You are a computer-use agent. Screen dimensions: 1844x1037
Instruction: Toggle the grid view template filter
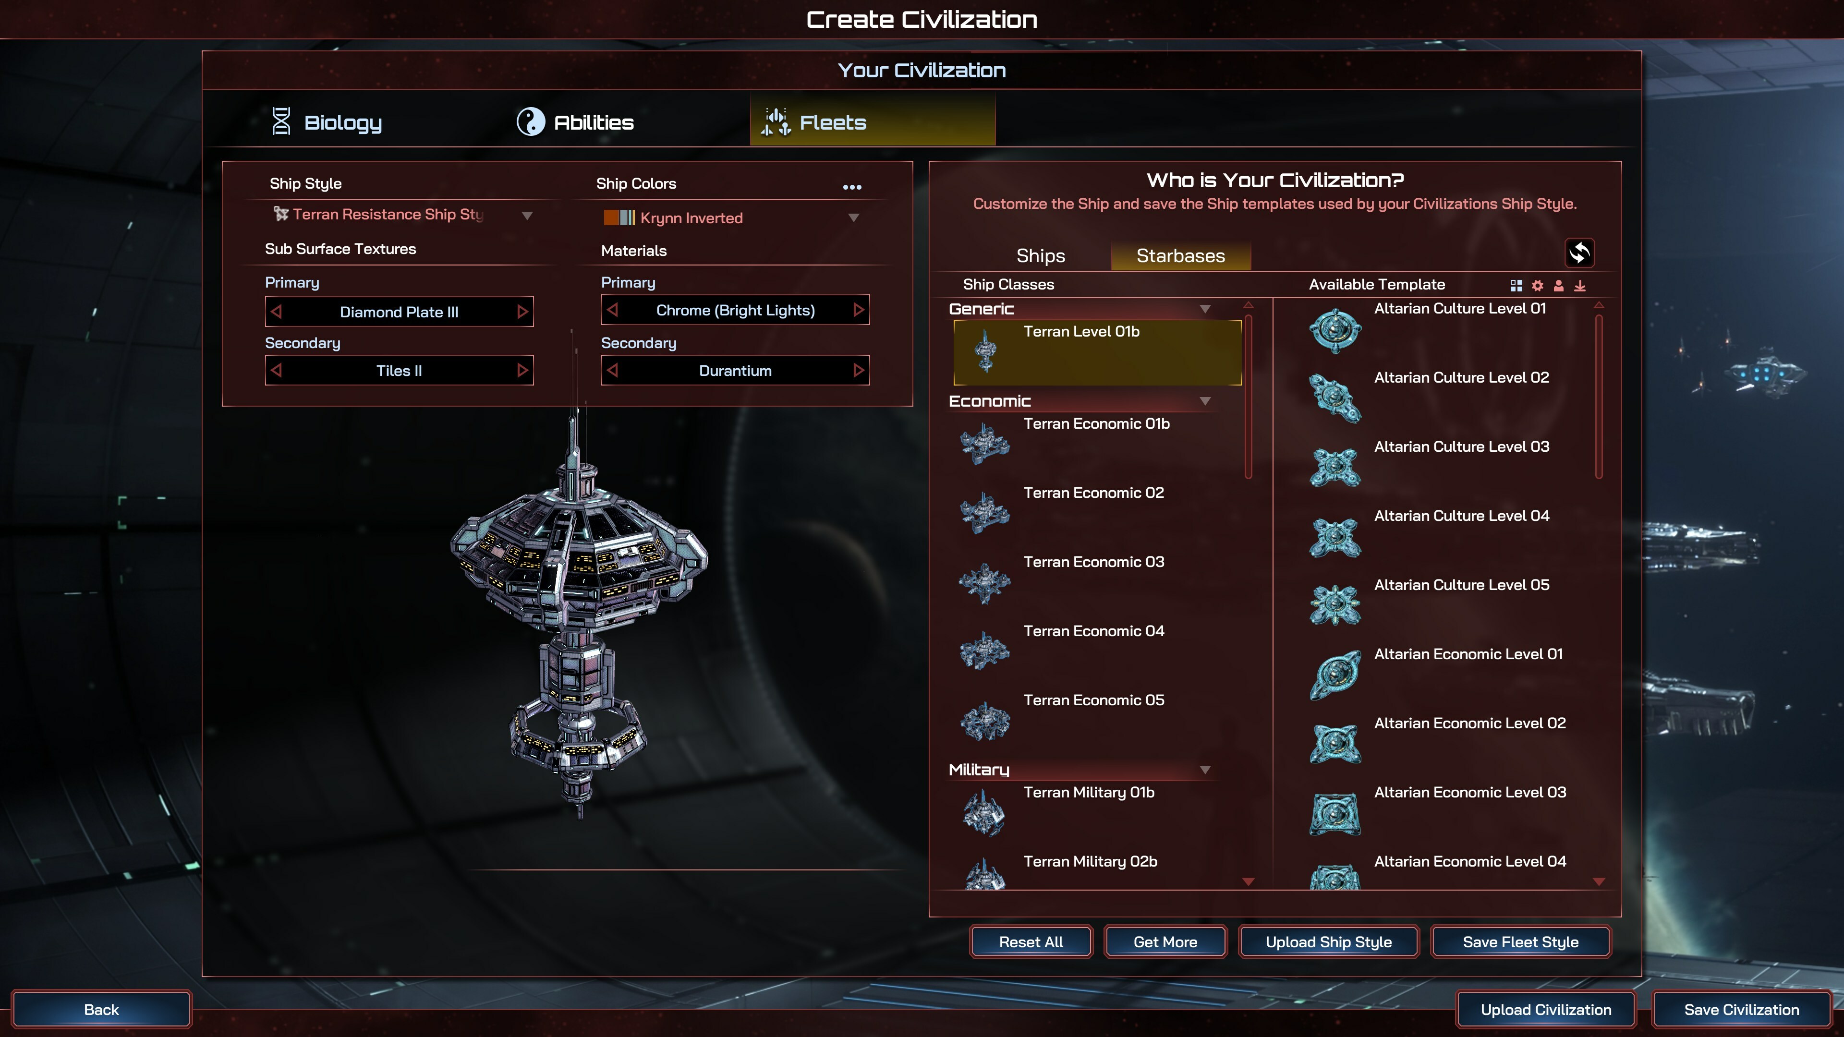(1516, 286)
